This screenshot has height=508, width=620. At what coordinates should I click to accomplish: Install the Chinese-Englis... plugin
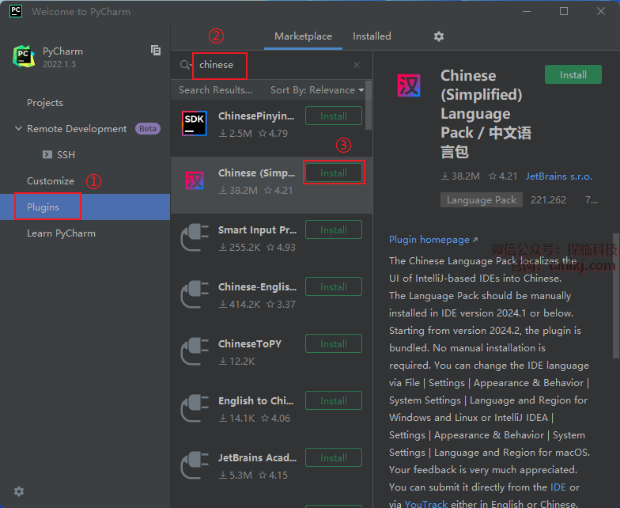click(x=334, y=286)
